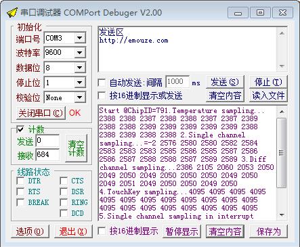Enable the 自动发送 checkbox
The height and width of the screenshot is (247, 300).
click(x=102, y=83)
